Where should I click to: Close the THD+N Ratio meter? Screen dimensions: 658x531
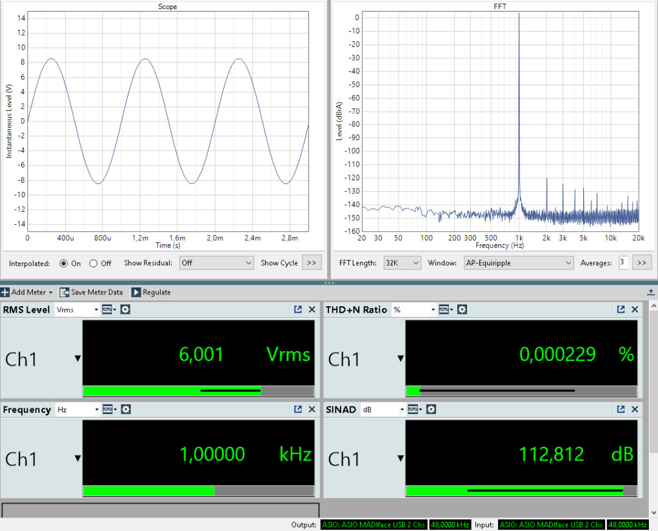point(635,309)
